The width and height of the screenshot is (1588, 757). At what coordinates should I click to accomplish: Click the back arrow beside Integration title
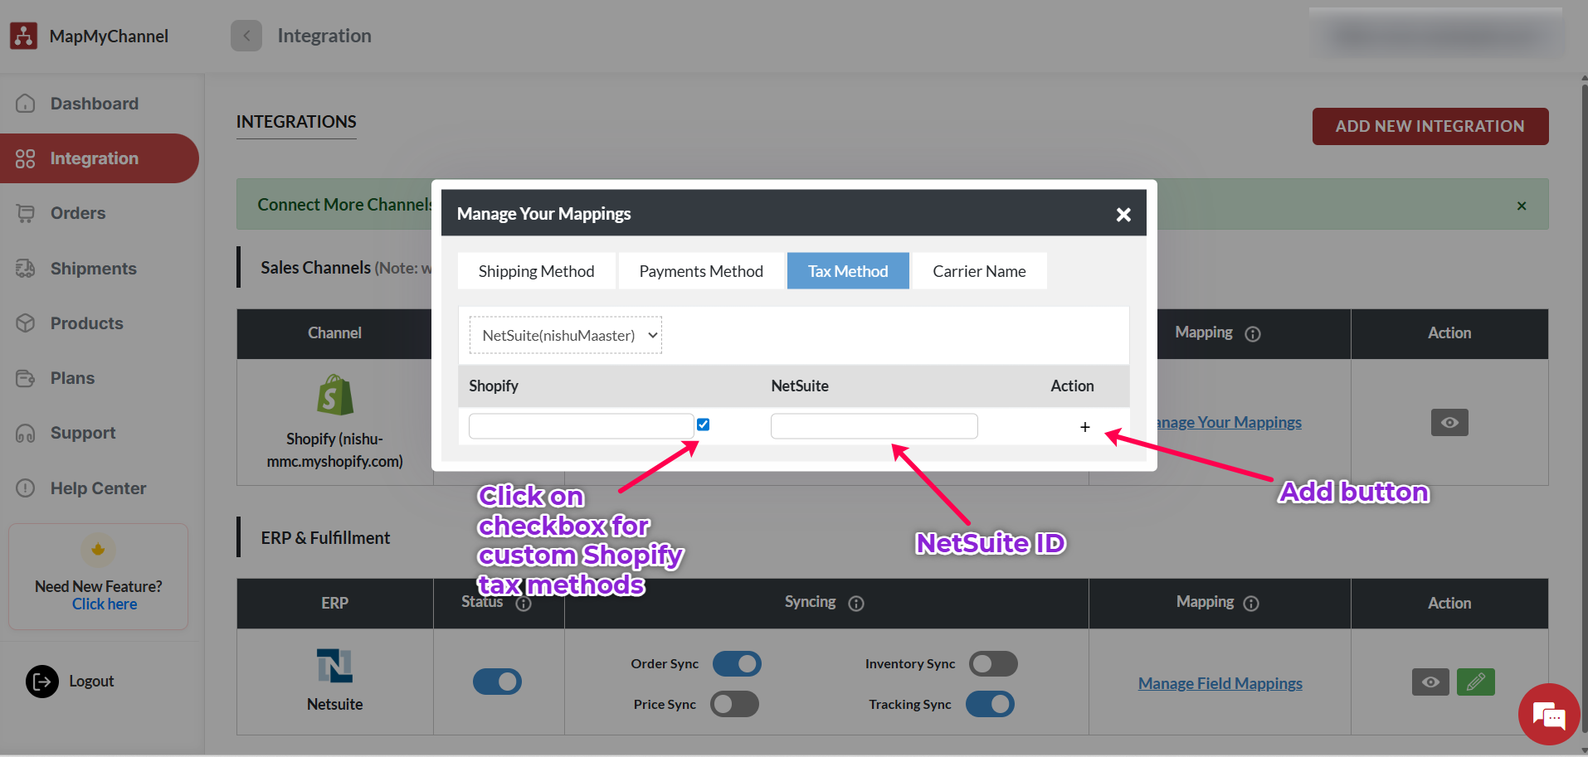tap(246, 36)
